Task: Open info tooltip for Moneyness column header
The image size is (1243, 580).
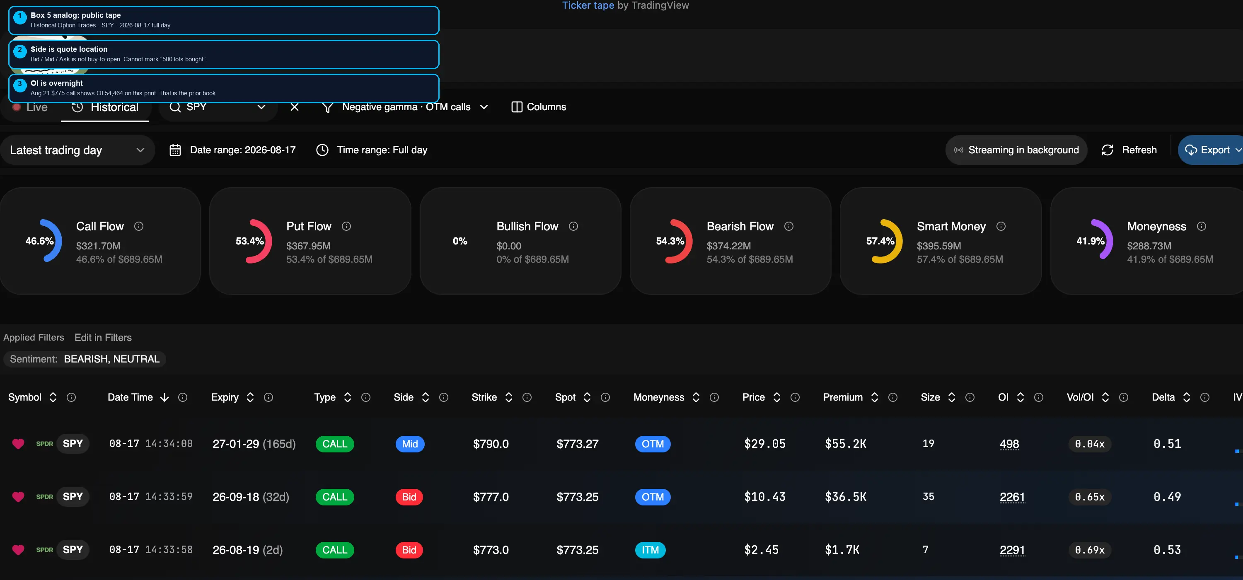Action: point(714,397)
